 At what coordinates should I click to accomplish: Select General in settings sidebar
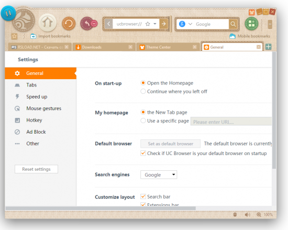pos(41,73)
